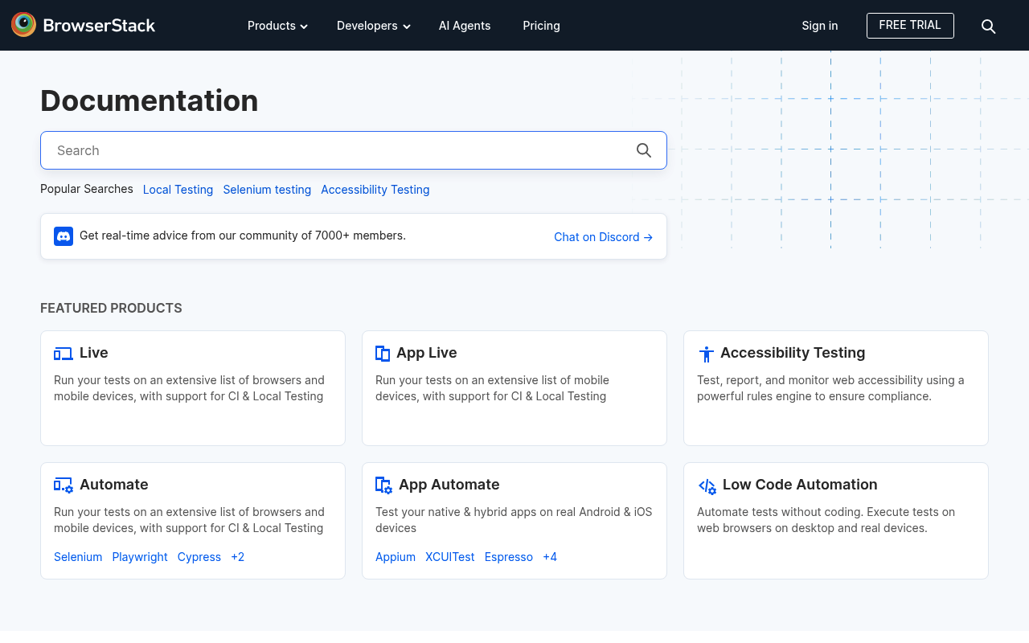Screen dimensions: 1029x643
Task: Click the BrowserStack wordmark text
Action: point(99,26)
